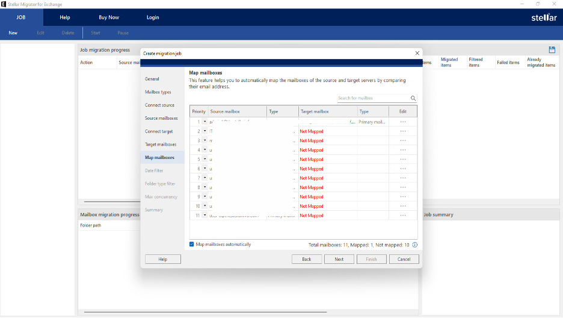563x318 pixels.
Task: Click Failed items column header
Action: coord(508,63)
